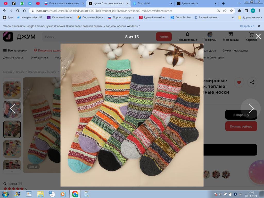Image resolution: width=264 pixels, height=198 pixels.
Task: Expand tab search dropdown arrow
Action: pos(240,3)
